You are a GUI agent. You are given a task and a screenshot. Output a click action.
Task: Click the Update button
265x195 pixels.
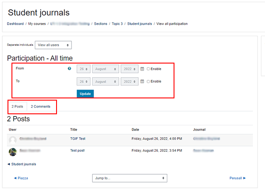(x=85, y=94)
